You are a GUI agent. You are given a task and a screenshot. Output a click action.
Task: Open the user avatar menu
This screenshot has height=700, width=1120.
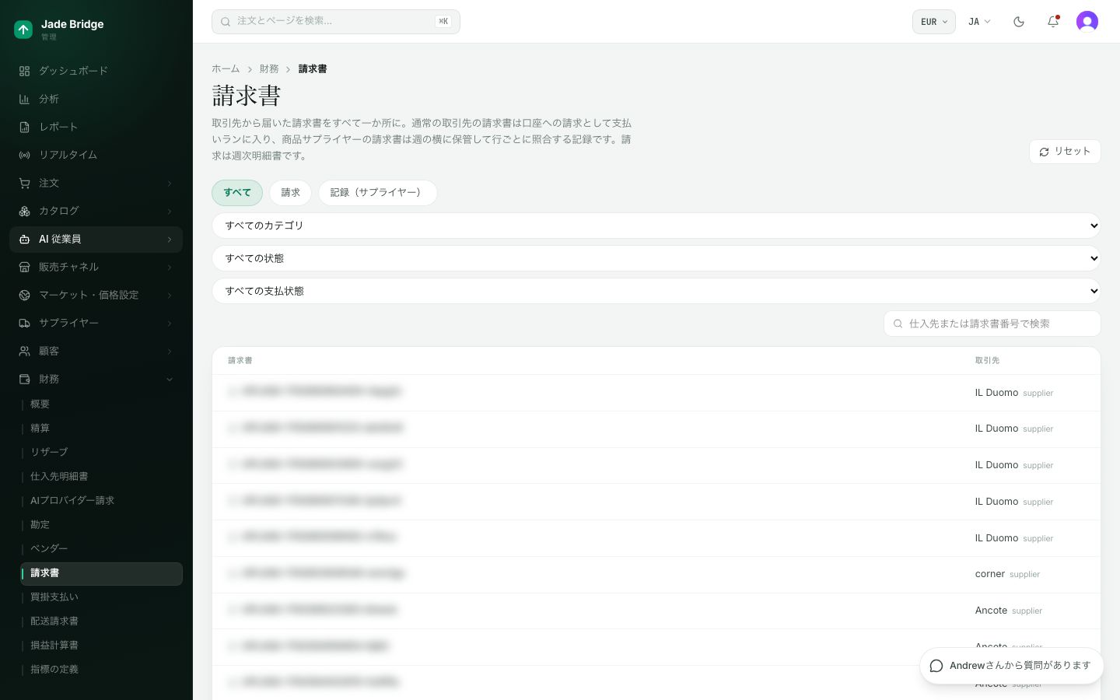pos(1087,22)
